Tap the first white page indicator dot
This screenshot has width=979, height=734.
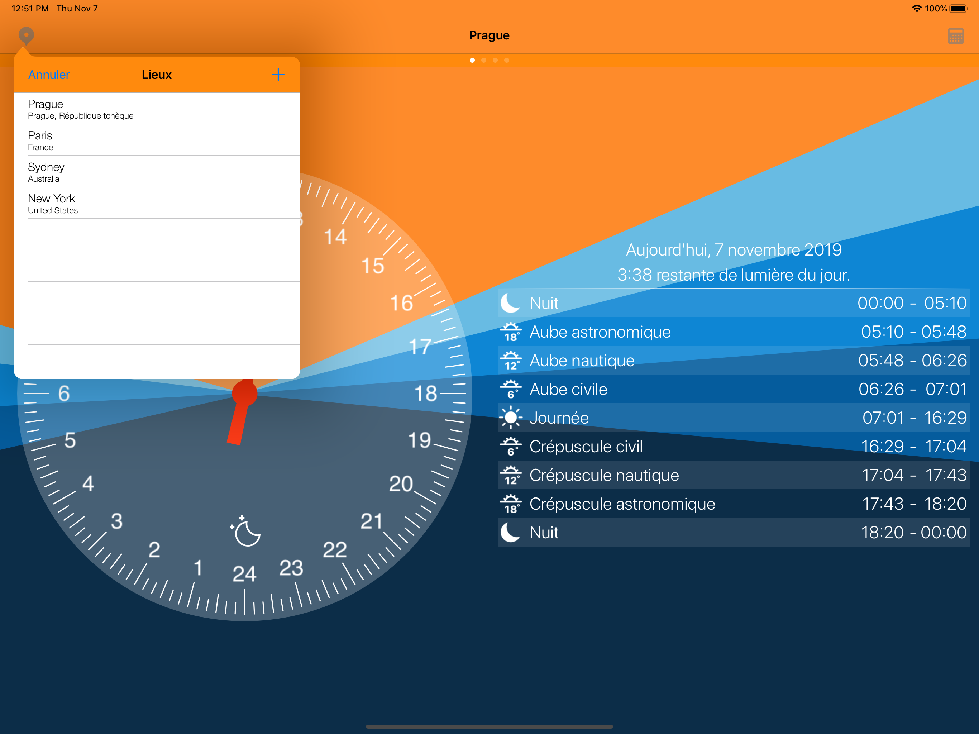472,60
